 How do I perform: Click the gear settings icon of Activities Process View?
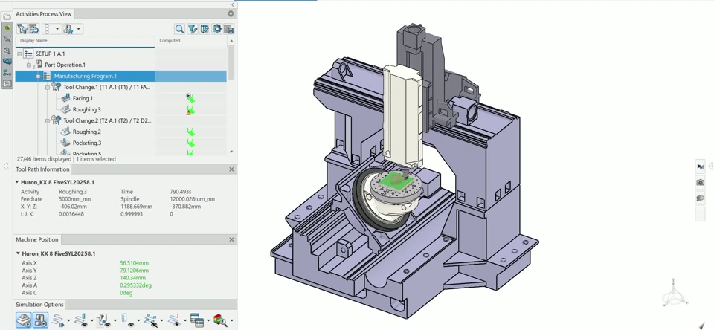pos(231,13)
